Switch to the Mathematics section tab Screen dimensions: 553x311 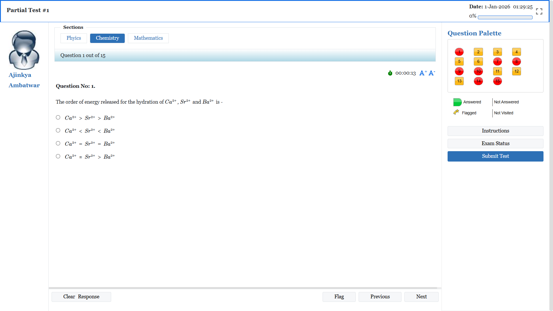148,38
